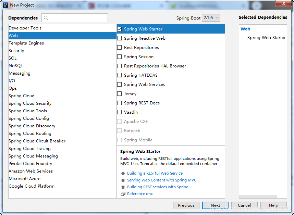
Task: Click the disabled Spring Mobile checkbox
Action: (120, 140)
